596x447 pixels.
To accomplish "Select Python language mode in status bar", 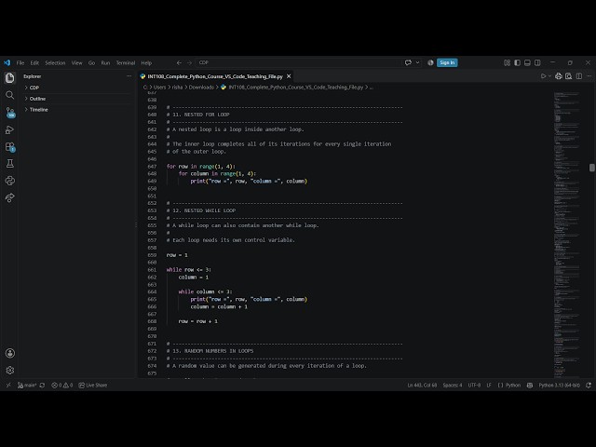I will coord(513,385).
